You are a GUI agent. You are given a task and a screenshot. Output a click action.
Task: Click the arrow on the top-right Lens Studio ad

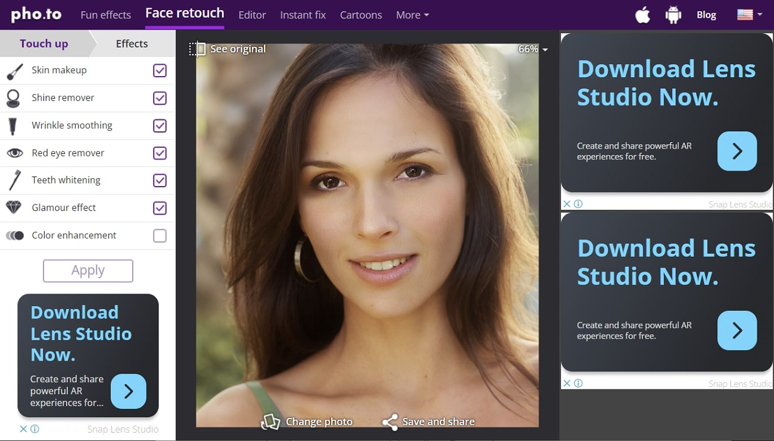click(x=737, y=151)
